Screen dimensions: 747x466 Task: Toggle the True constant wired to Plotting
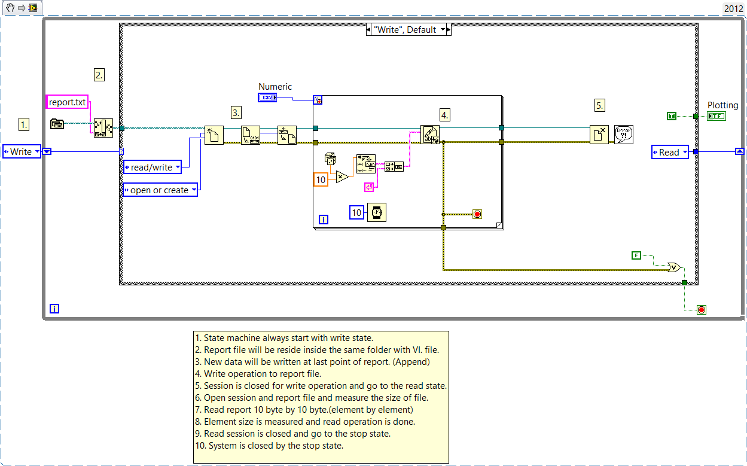click(x=671, y=116)
